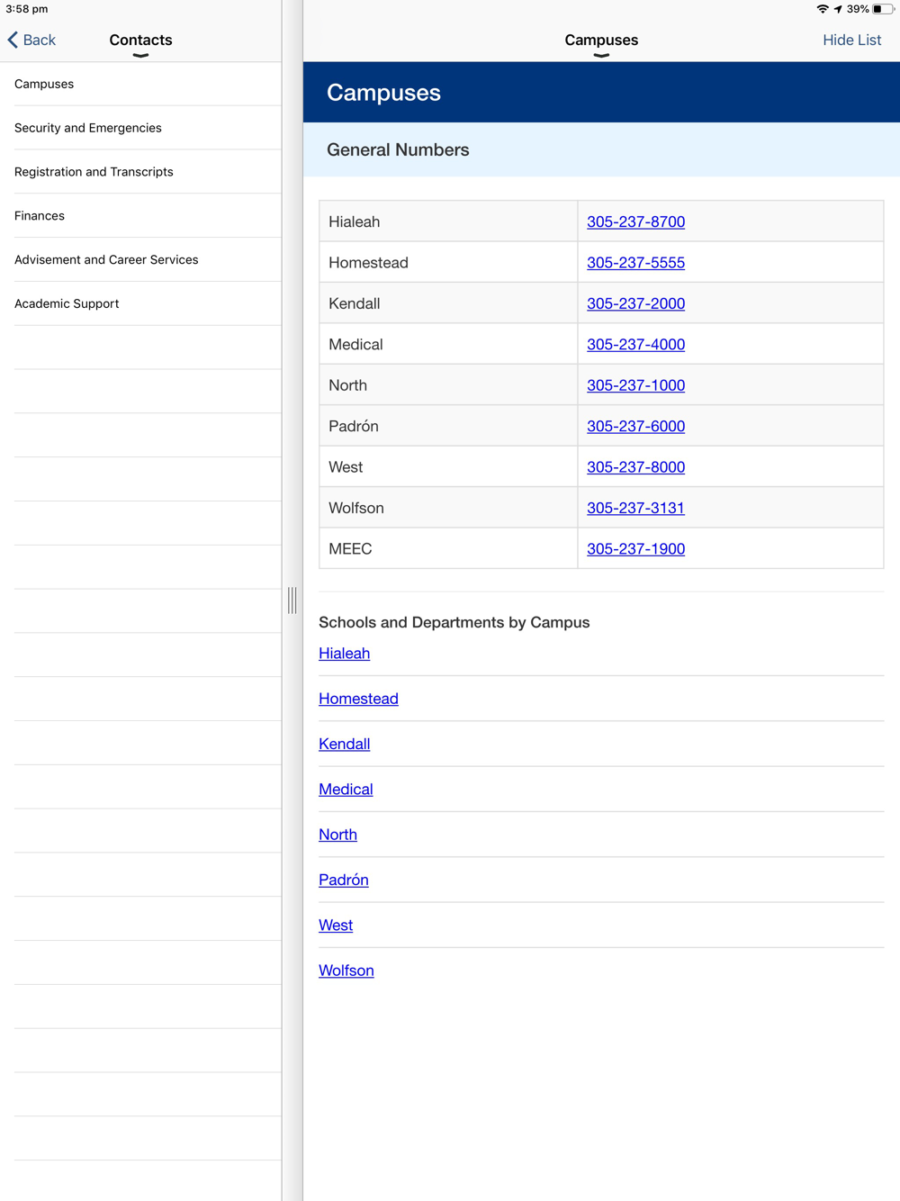Image resolution: width=900 pixels, height=1201 pixels.
Task: Call North number 305-237-1000
Action: [x=635, y=385]
